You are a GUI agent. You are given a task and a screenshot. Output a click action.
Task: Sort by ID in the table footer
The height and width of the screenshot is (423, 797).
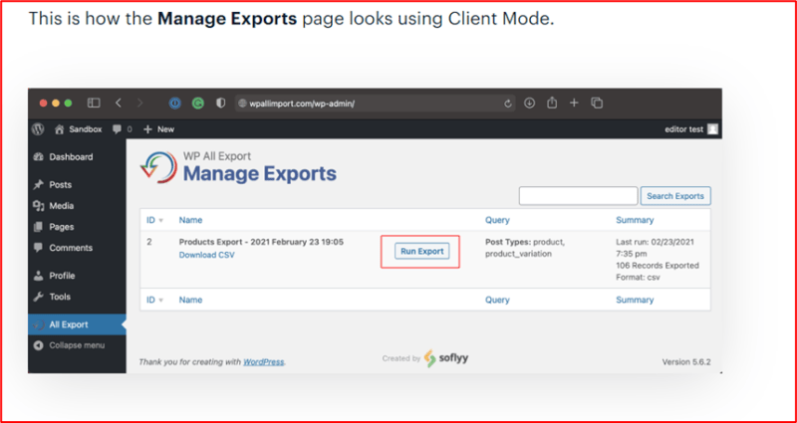155,300
